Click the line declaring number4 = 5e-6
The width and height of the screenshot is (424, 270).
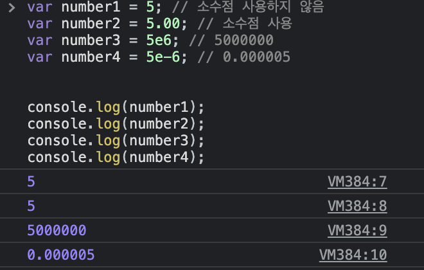tap(159, 57)
